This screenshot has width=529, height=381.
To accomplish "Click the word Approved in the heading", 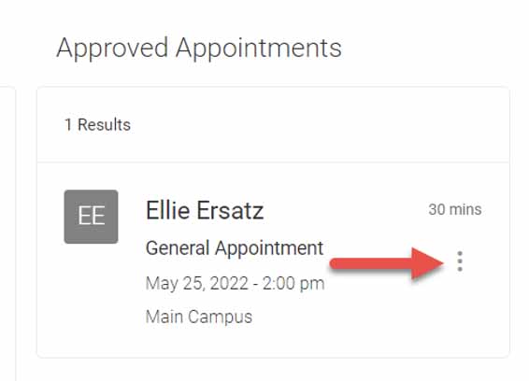I will click(x=112, y=49).
